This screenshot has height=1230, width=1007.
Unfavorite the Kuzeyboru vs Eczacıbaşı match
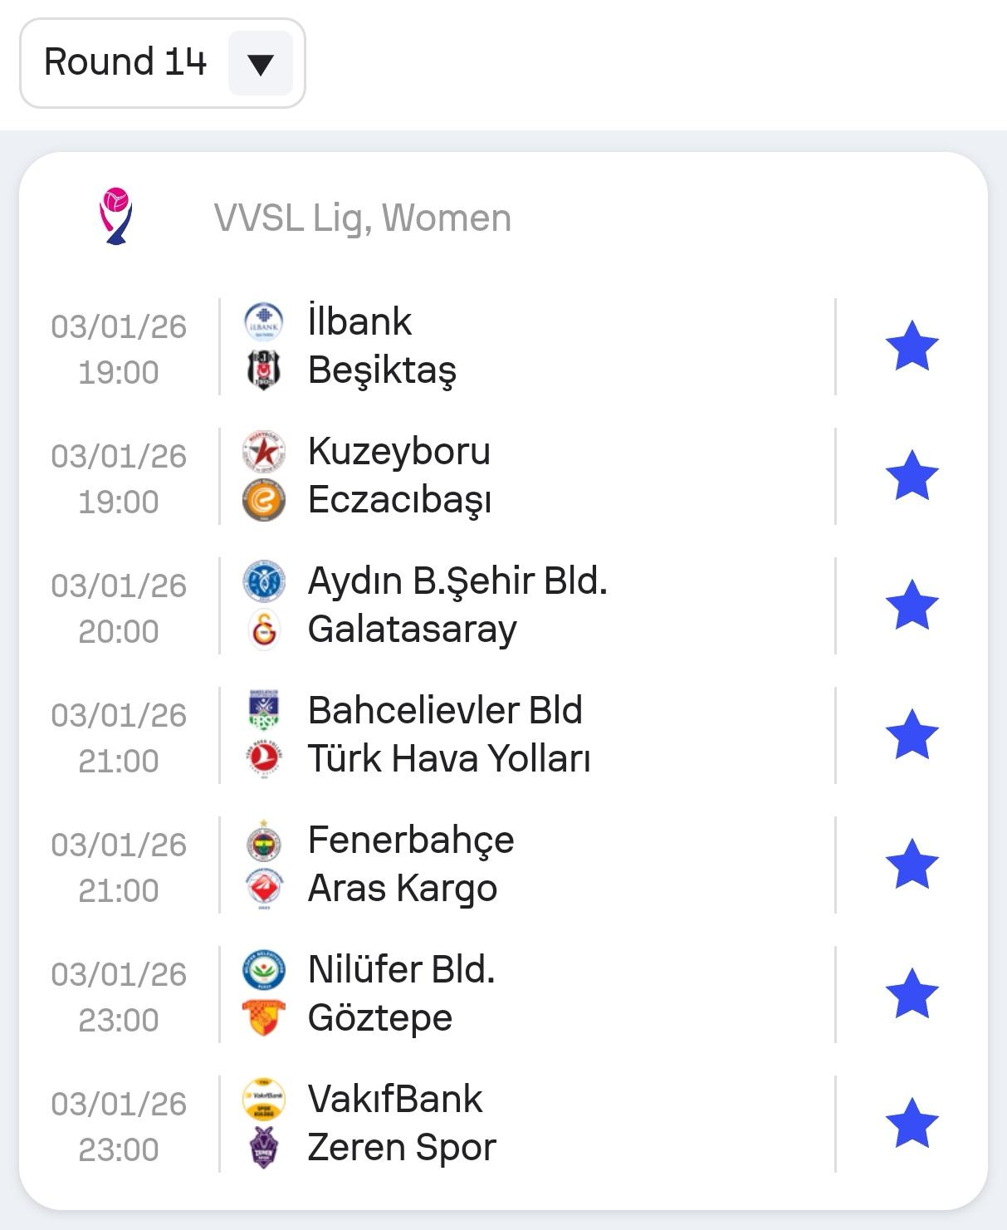point(912,476)
